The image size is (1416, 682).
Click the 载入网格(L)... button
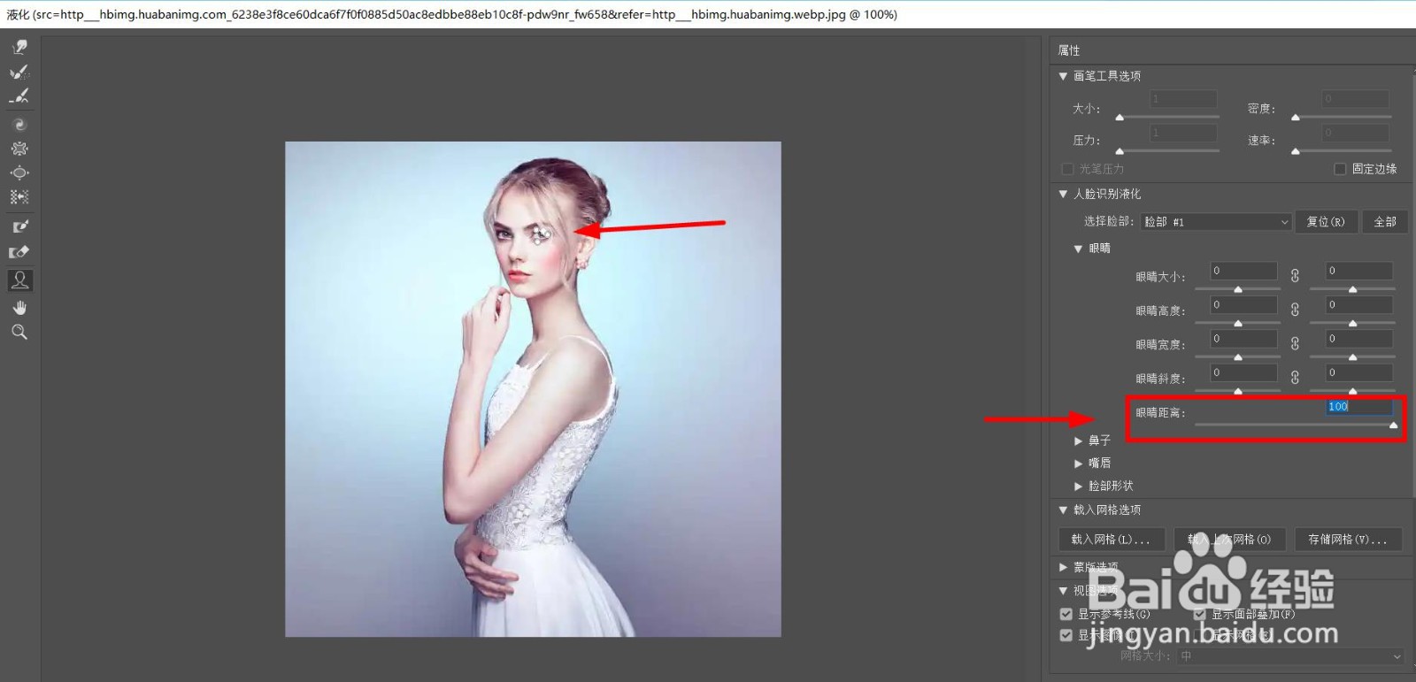click(1111, 539)
